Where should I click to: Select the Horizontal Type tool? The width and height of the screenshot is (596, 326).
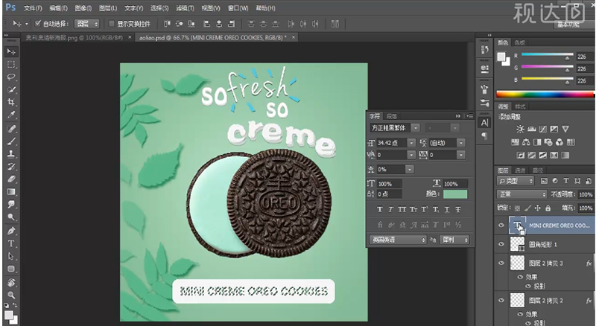11,243
